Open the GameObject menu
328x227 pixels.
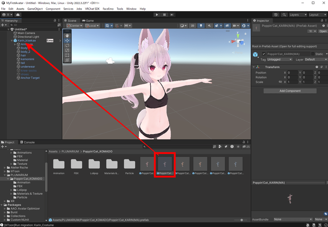coord(35,9)
